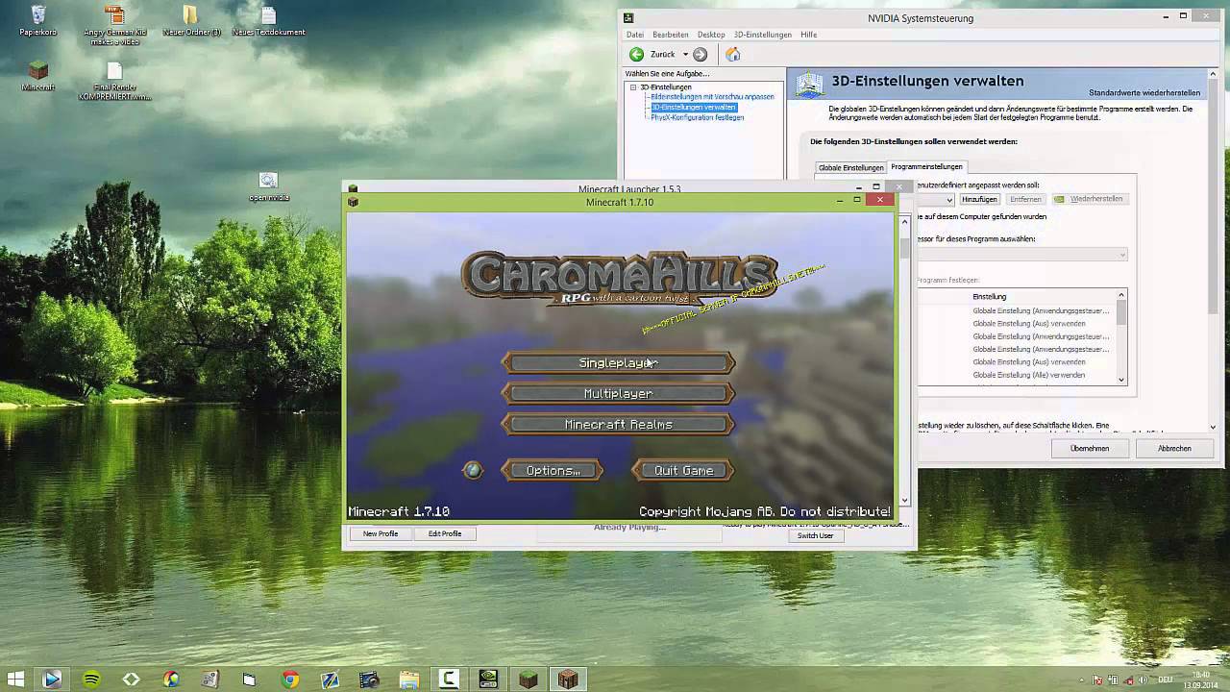1230x692 pixels.
Task: Open the Windows Start button
Action: click(14, 680)
